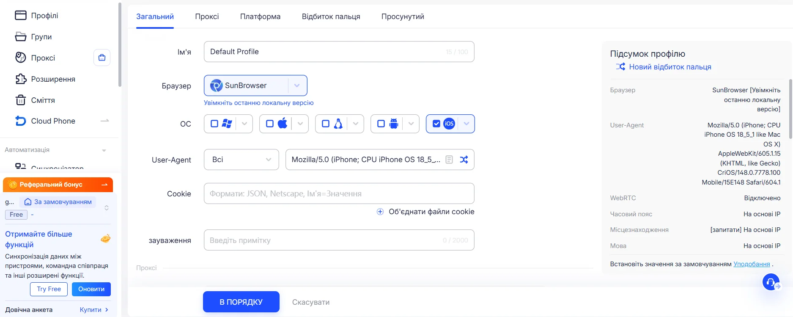This screenshot has width=793, height=317.
Task: Open the Уподобання preferences link
Action: coord(752,264)
